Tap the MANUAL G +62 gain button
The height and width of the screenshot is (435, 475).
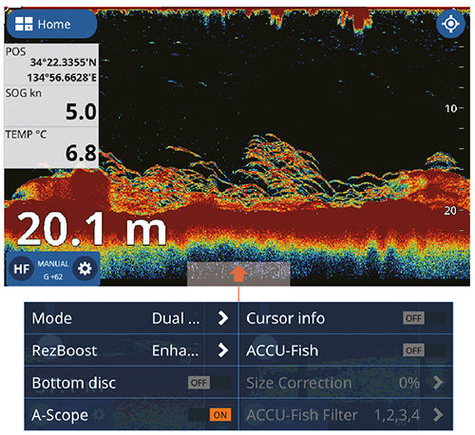point(53,270)
